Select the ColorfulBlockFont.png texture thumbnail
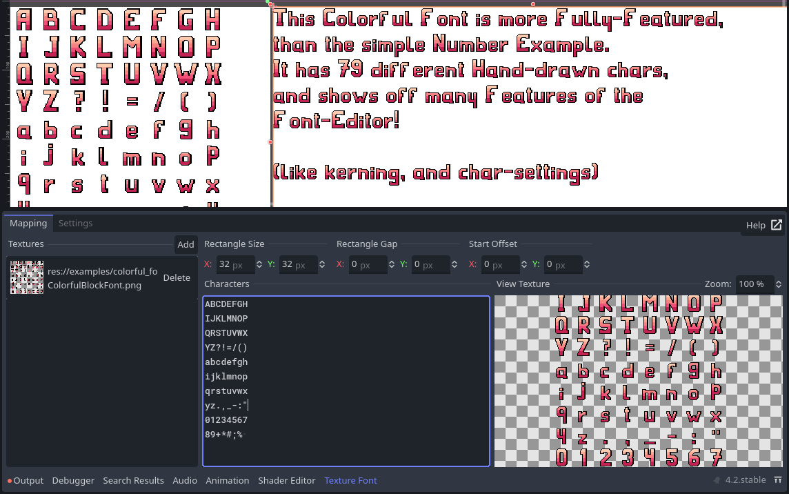This screenshot has width=789, height=494. (27, 277)
